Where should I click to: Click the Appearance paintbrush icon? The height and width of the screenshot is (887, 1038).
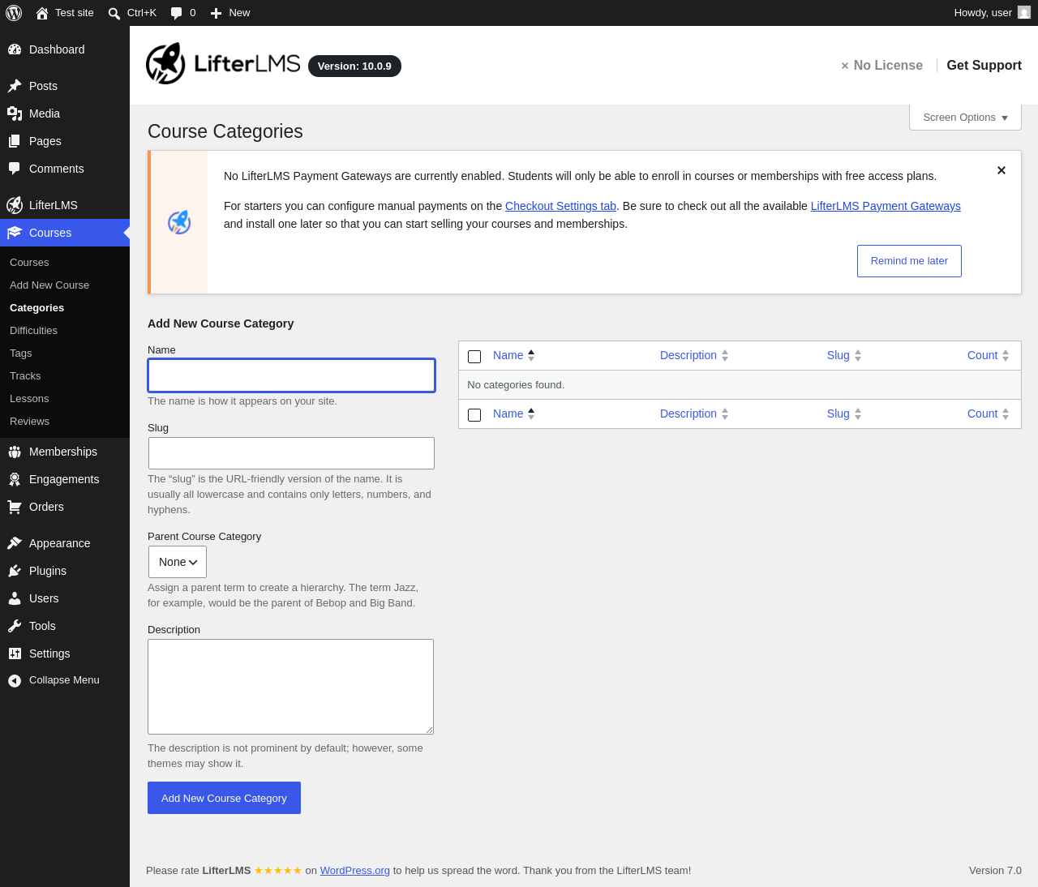[x=15, y=543]
